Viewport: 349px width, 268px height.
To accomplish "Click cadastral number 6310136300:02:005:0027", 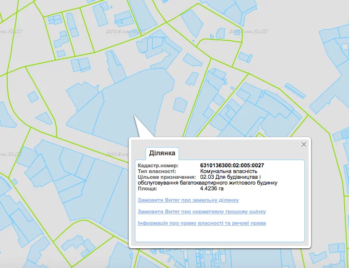I will click(x=232, y=165).
